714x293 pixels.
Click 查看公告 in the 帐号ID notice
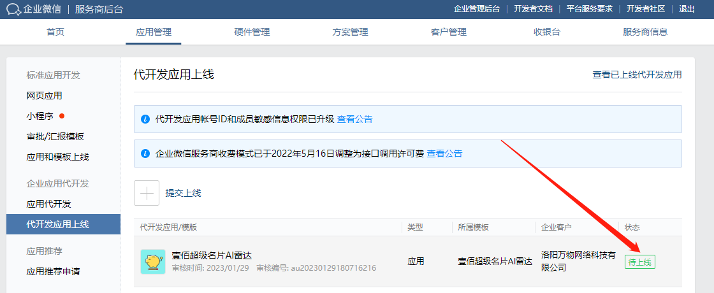[x=354, y=119]
